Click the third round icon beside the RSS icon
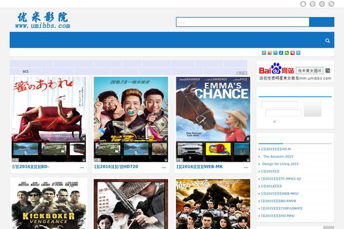Image resolution: width=344 pixels, height=229 pixels. [322, 4]
